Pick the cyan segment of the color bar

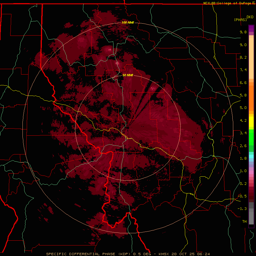click(251, 156)
